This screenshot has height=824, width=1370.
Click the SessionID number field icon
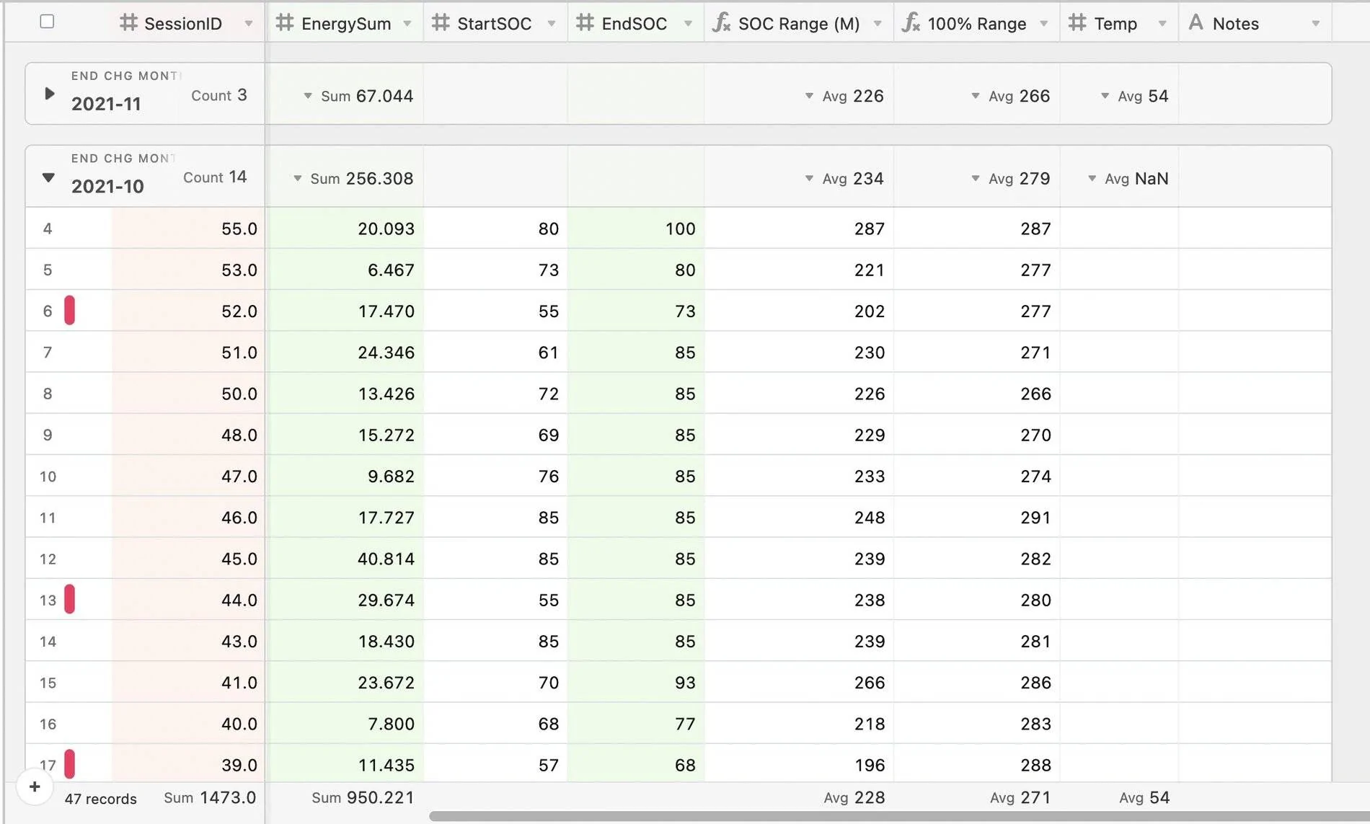128,23
